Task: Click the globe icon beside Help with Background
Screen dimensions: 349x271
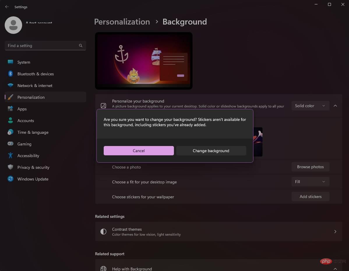Action: point(103,269)
